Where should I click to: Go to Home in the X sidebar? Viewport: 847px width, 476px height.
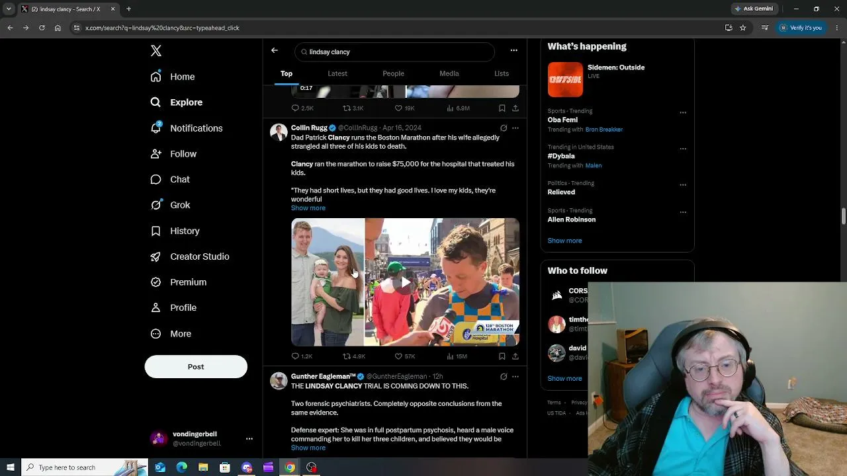coord(173,77)
